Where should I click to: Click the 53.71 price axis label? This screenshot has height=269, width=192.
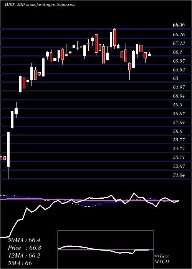[179, 158]
